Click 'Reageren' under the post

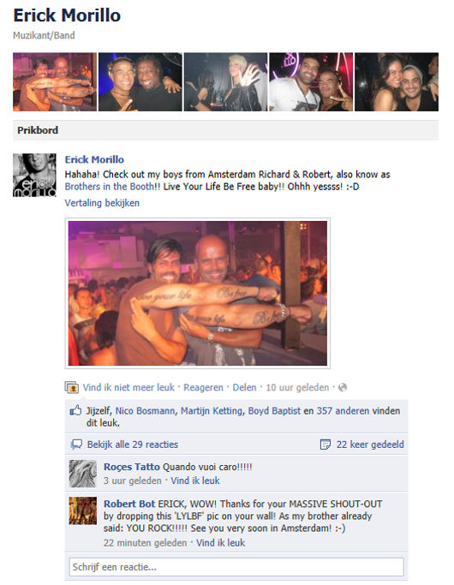pyautogui.click(x=203, y=388)
